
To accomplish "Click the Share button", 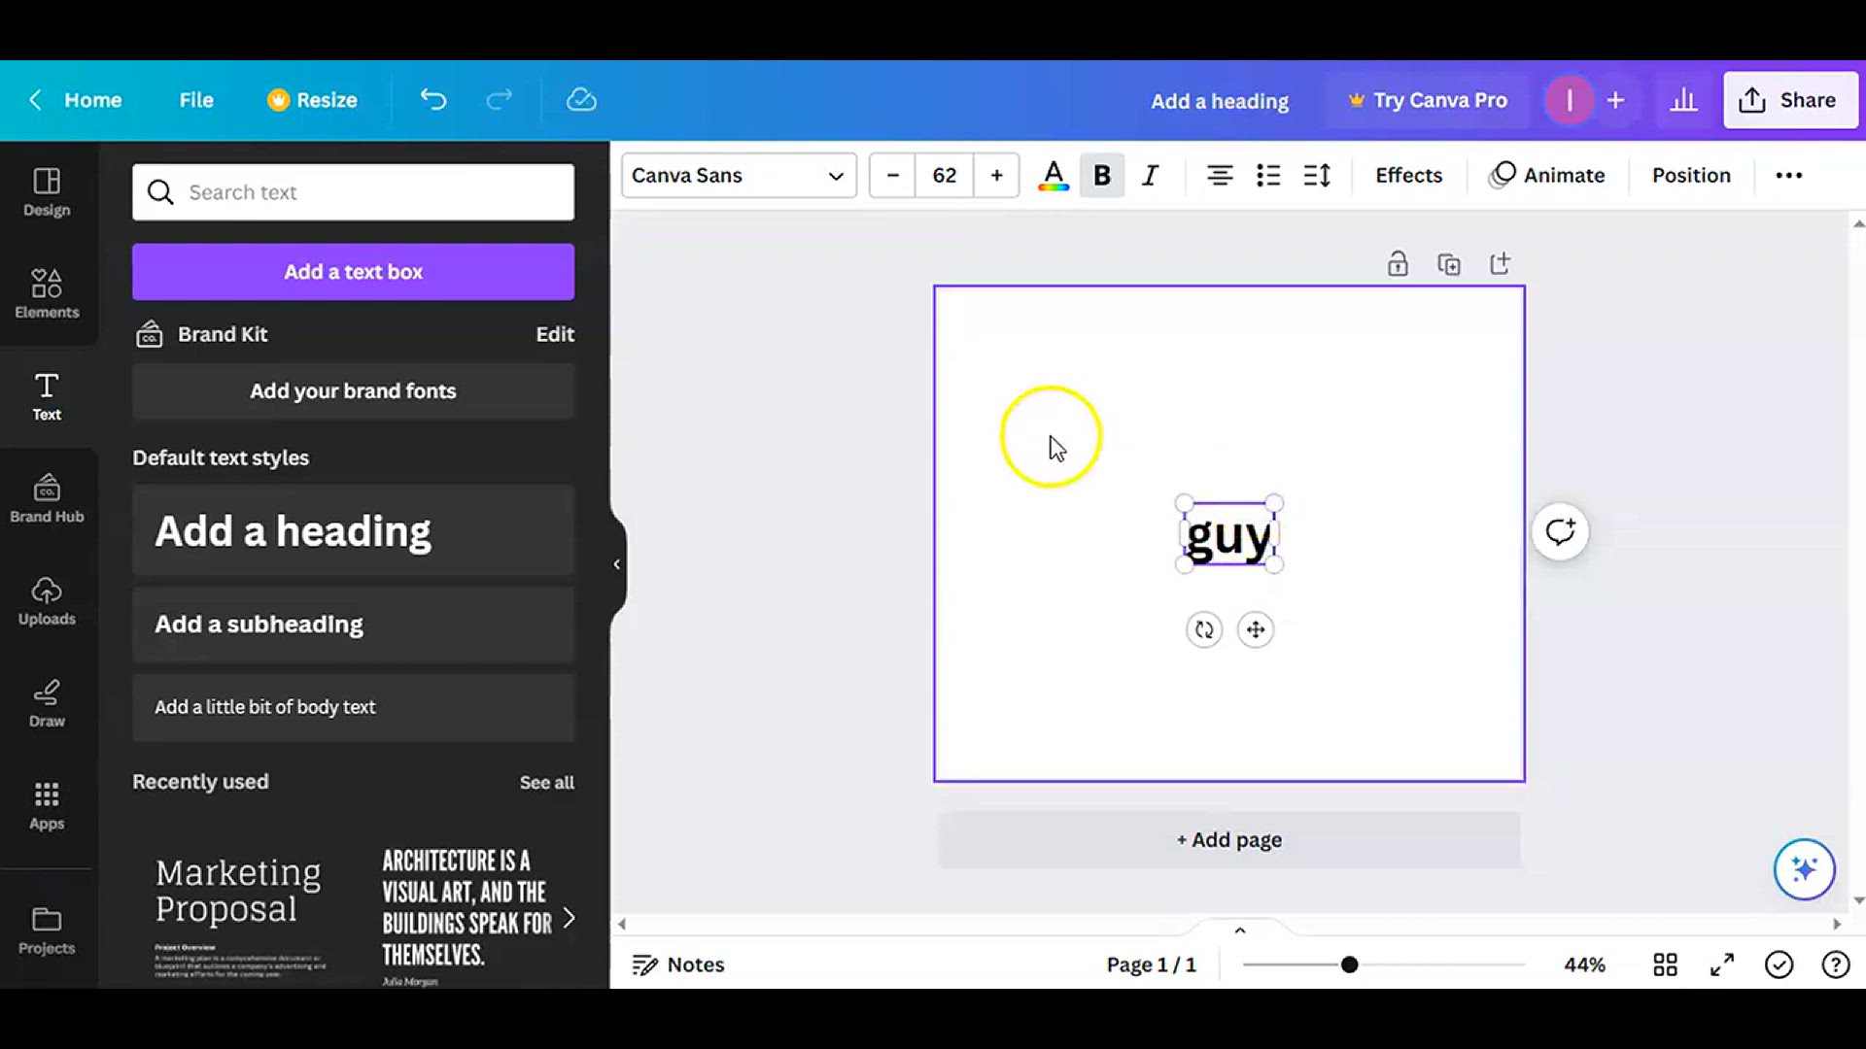I will [x=1790, y=100].
